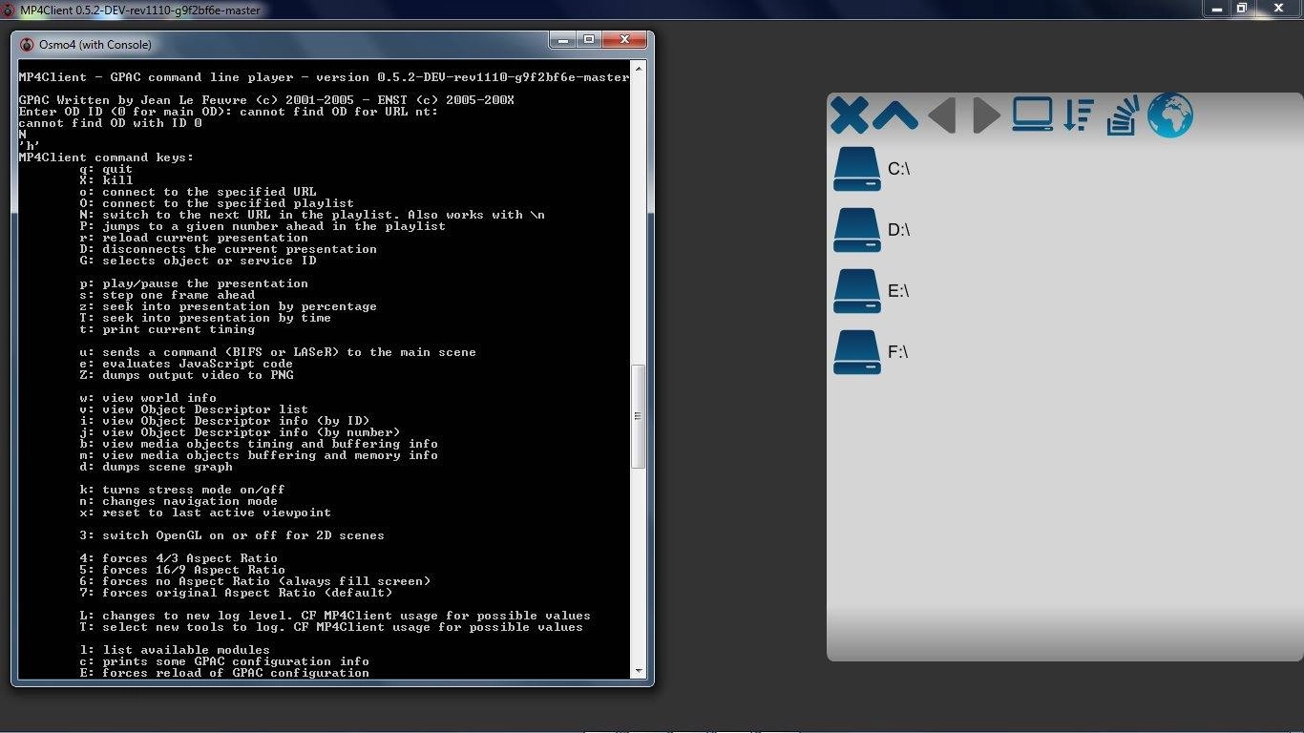Click the grey forward arrow in file browser

click(x=986, y=115)
